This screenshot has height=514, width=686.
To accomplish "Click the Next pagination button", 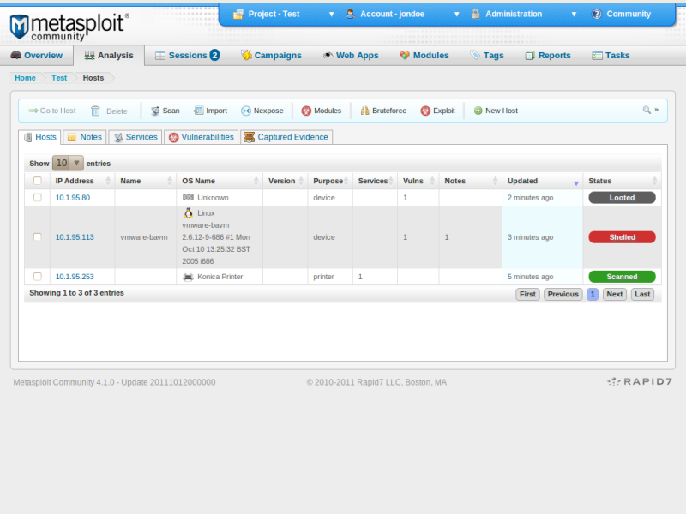I will pos(615,294).
